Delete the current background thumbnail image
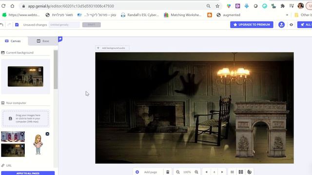The height and width of the screenshot is (175, 312). pos(39,70)
